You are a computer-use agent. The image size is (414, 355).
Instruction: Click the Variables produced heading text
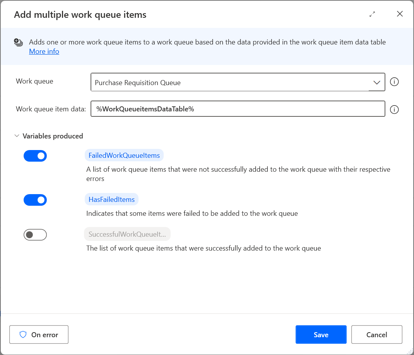[x=53, y=136]
